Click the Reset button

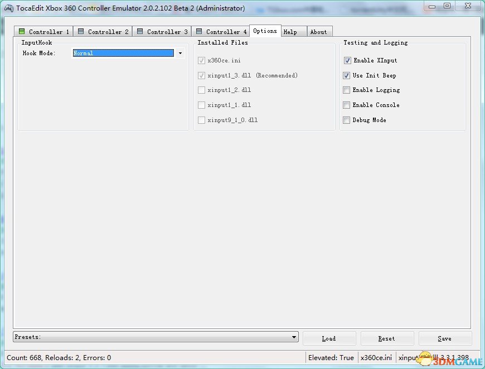pos(387,338)
